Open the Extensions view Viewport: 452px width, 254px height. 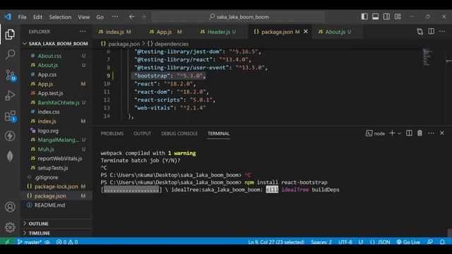click(11, 116)
